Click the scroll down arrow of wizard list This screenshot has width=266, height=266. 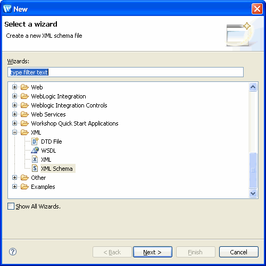pyautogui.click(x=253, y=193)
